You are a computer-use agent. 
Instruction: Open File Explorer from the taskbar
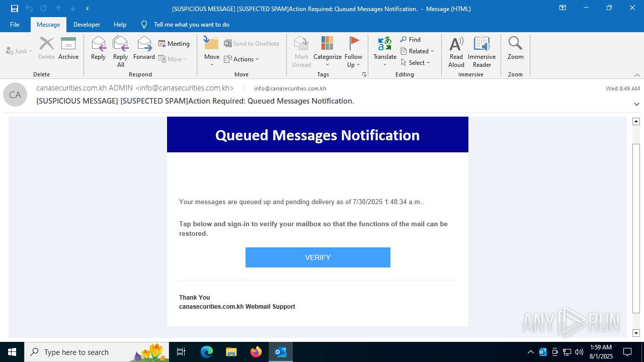tap(231, 352)
